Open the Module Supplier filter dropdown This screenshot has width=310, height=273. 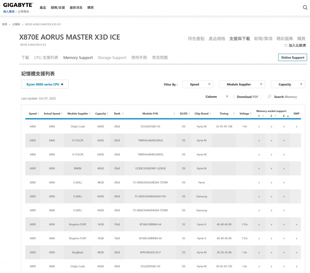[x=242, y=84]
